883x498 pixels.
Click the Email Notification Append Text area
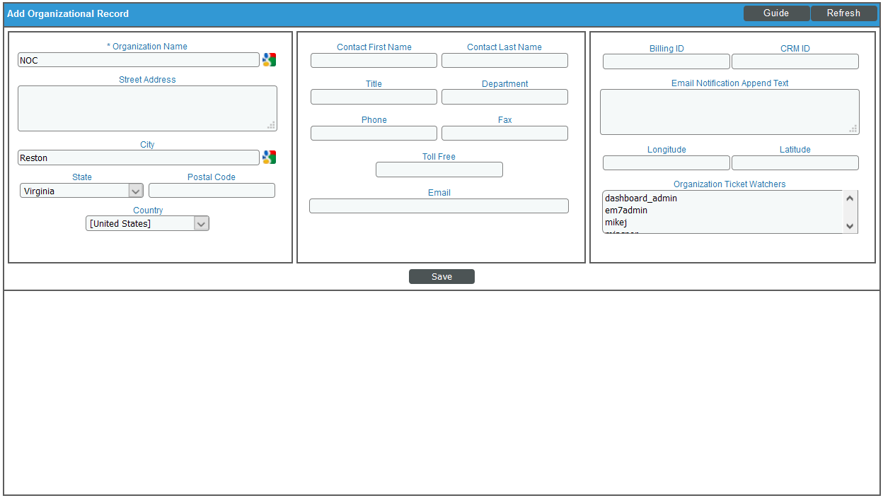click(x=729, y=112)
